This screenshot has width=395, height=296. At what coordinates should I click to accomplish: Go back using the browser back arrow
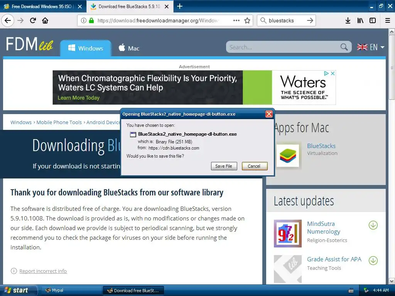pyautogui.click(x=8, y=20)
